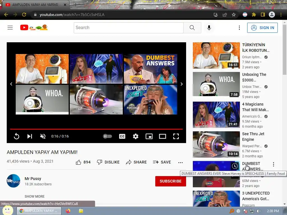Like the video with thumbs up
The height and width of the screenshot is (215, 287).
coord(83,162)
